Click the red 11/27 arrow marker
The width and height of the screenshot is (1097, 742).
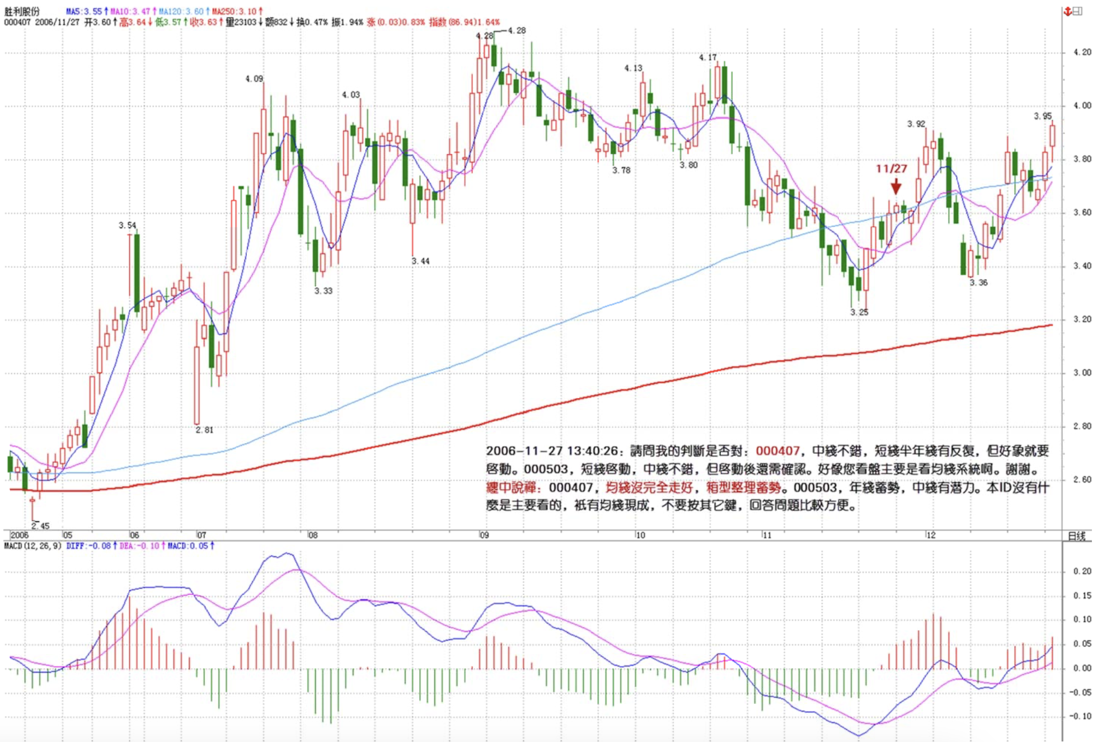pos(896,185)
